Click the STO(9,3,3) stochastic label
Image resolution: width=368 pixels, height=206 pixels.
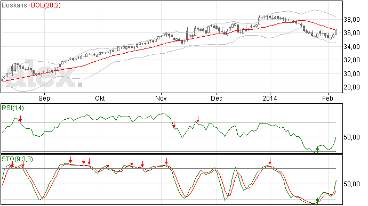point(17,159)
